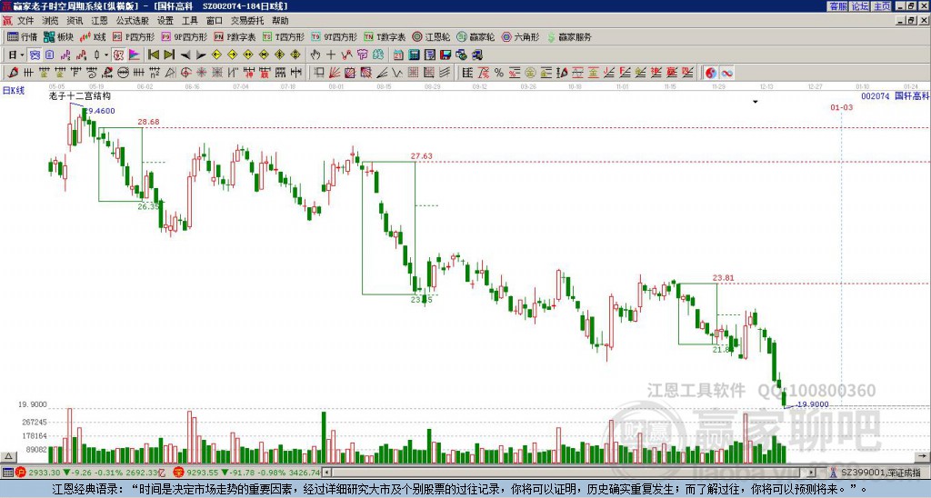Open the T四方形 tool
Screen dimensions: 931x498
pos(284,36)
